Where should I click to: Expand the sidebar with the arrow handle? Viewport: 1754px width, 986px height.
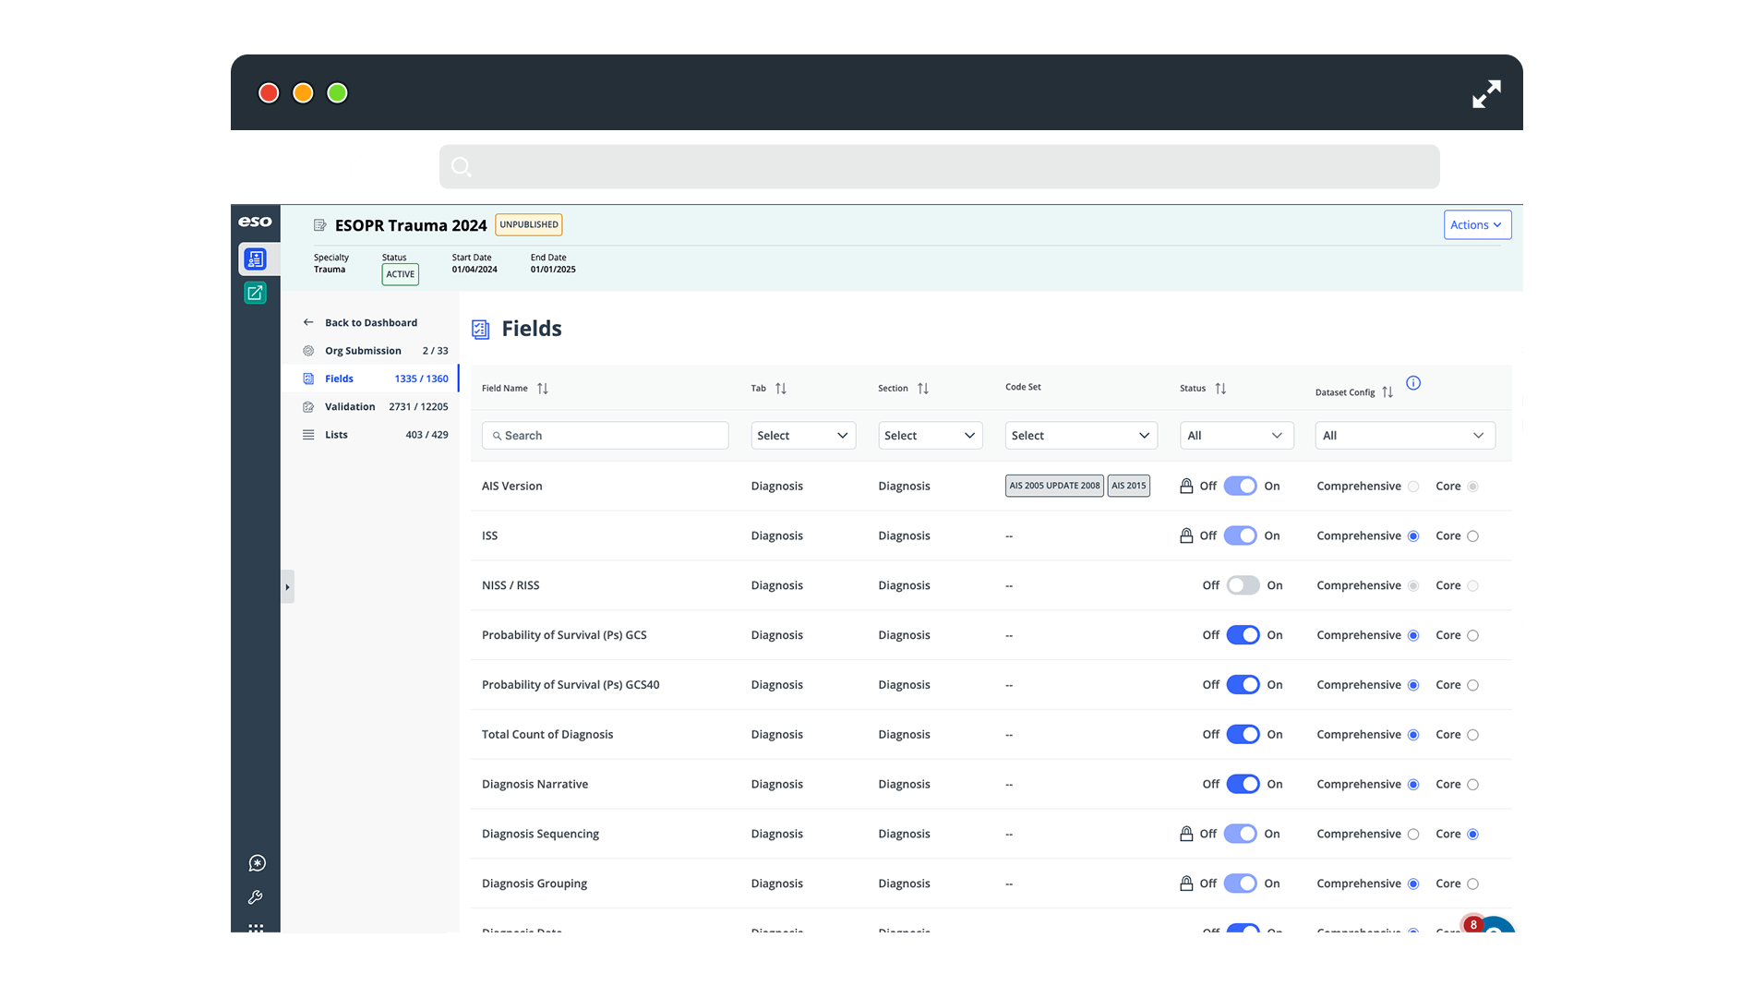pos(287,587)
